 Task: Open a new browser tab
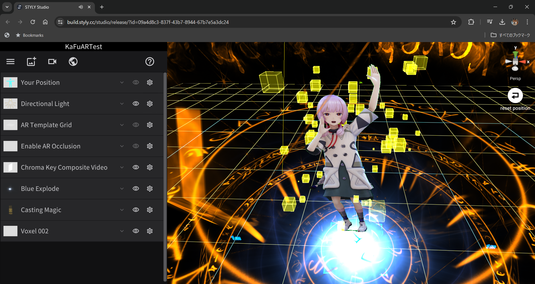[x=102, y=7]
